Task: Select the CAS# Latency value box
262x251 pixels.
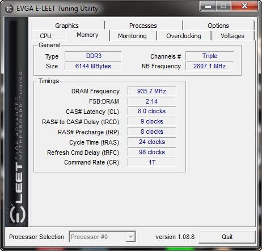Action: [x=151, y=111]
